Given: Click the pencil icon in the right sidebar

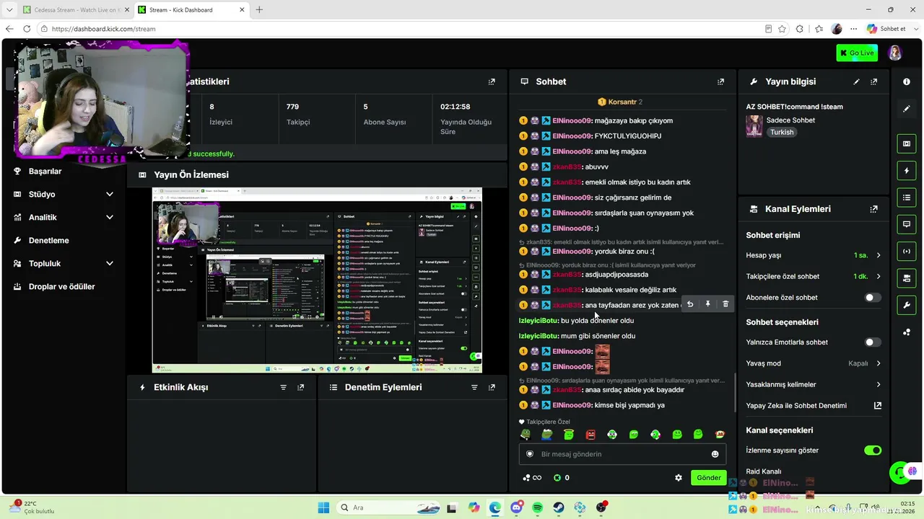Looking at the screenshot, I should point(907,109).
